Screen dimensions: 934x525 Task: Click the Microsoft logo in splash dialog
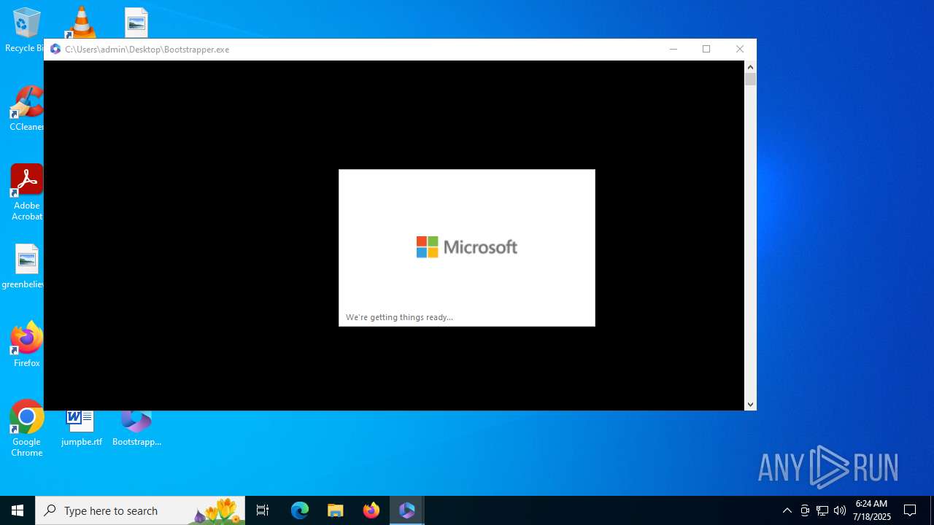tap(467, 247)
